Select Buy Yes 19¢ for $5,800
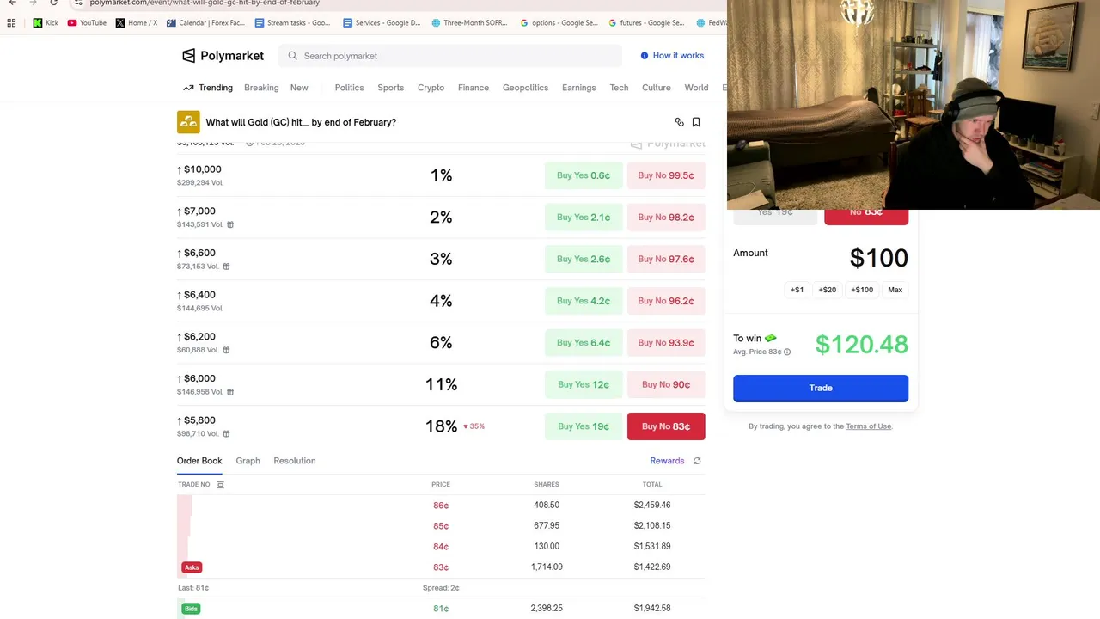The image size is (1100, 619). point(583,426)
